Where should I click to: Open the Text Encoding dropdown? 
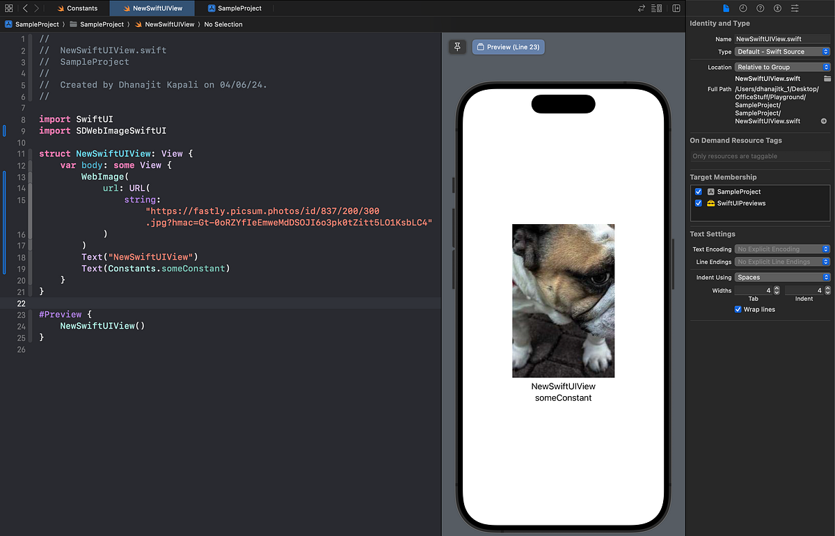pyautogui.click(x=782, y=249)
